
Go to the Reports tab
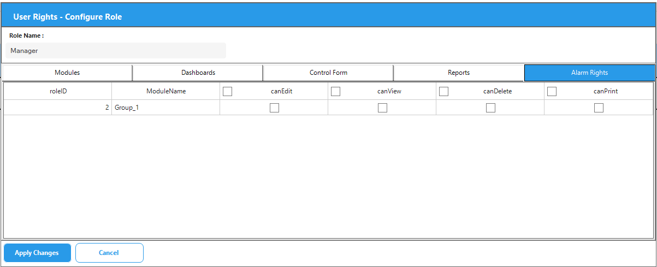coord(459,73)
